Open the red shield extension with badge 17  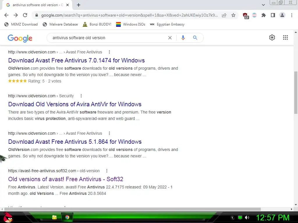click(x=245, y=16)
